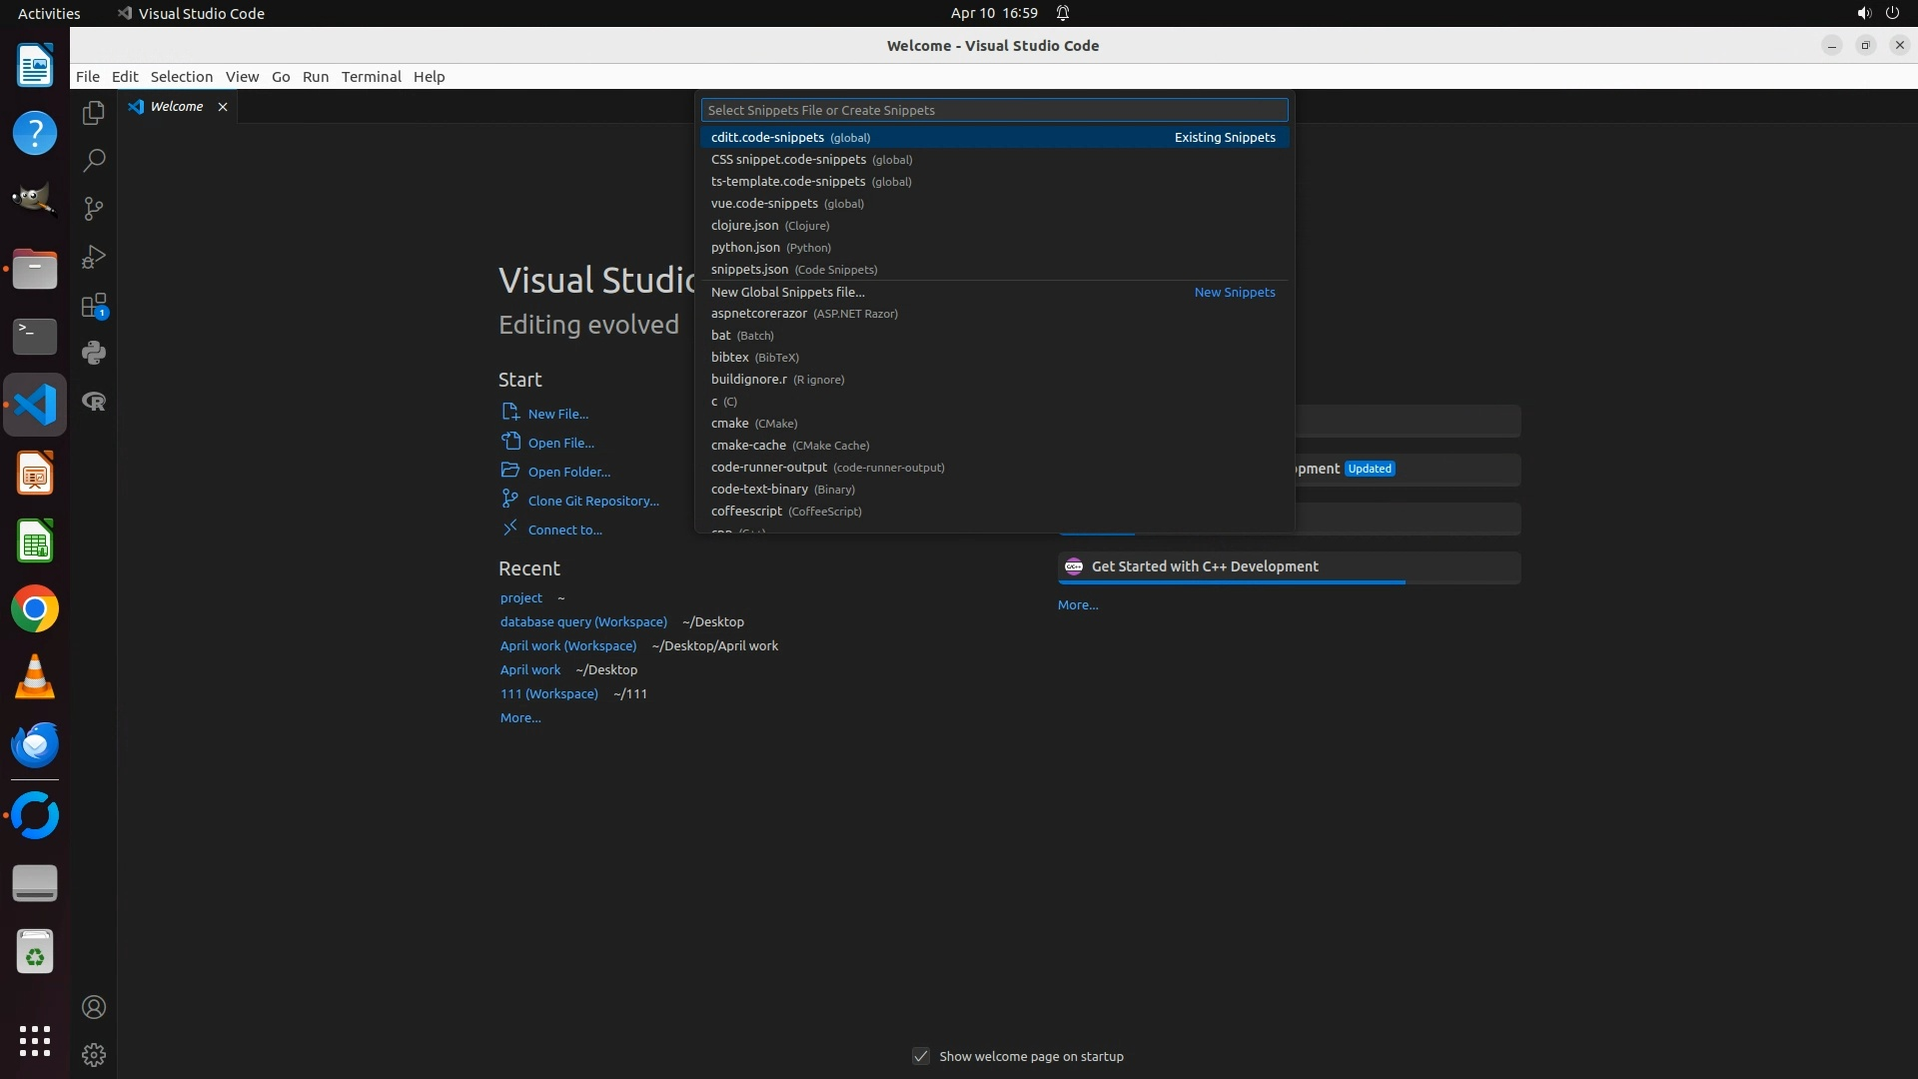
Task: Open the Manage gear icon
Action: (x=94, y=1055)
